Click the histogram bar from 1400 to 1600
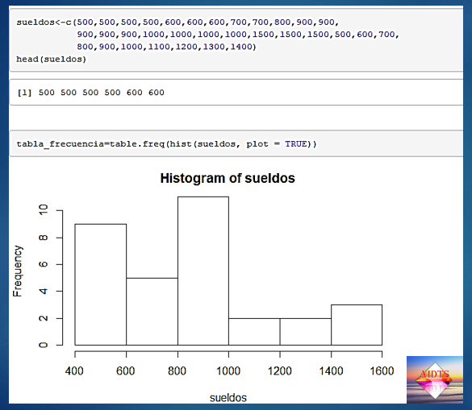The width and height of the screenshot is (472, 410). [357, 325]
